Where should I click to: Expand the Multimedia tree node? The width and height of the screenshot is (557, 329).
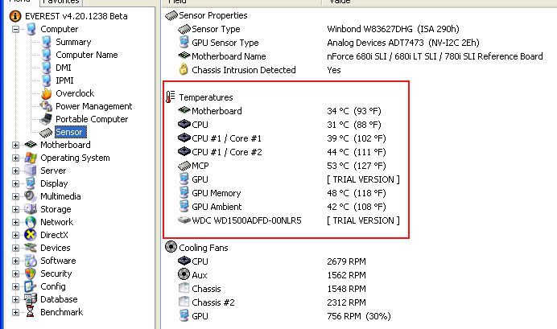[15, 196]
